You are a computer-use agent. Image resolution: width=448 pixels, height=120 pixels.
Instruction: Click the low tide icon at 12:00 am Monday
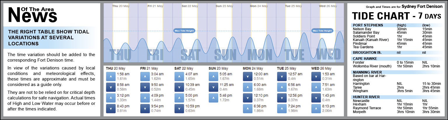[x=247, y=76]
